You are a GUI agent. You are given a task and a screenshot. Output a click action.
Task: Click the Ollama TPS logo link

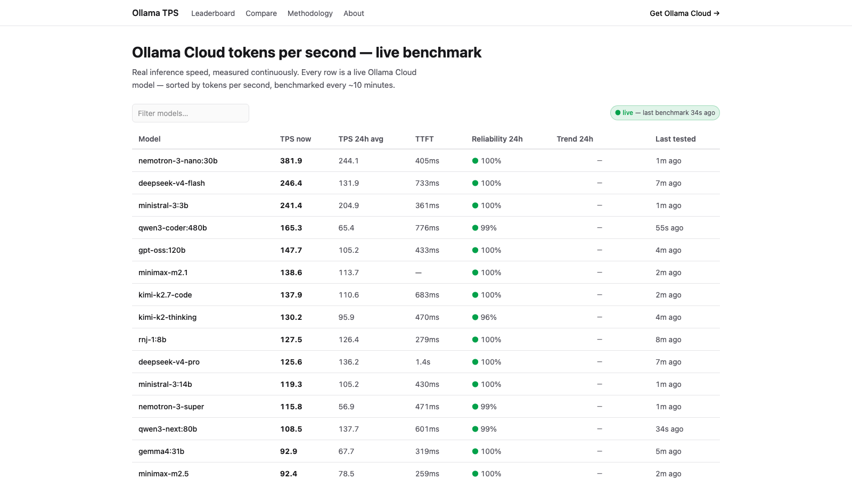(155, 13)
